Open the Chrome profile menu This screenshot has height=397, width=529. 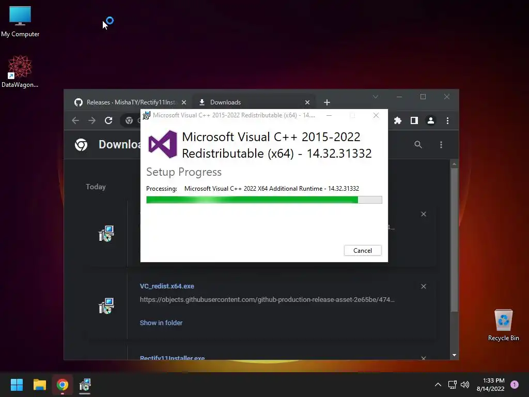click(x=431, y=120)
